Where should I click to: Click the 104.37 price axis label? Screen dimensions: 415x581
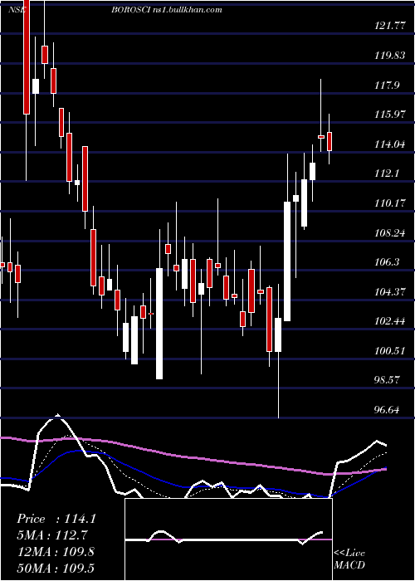pyautogui.click(x=390, y=291)
